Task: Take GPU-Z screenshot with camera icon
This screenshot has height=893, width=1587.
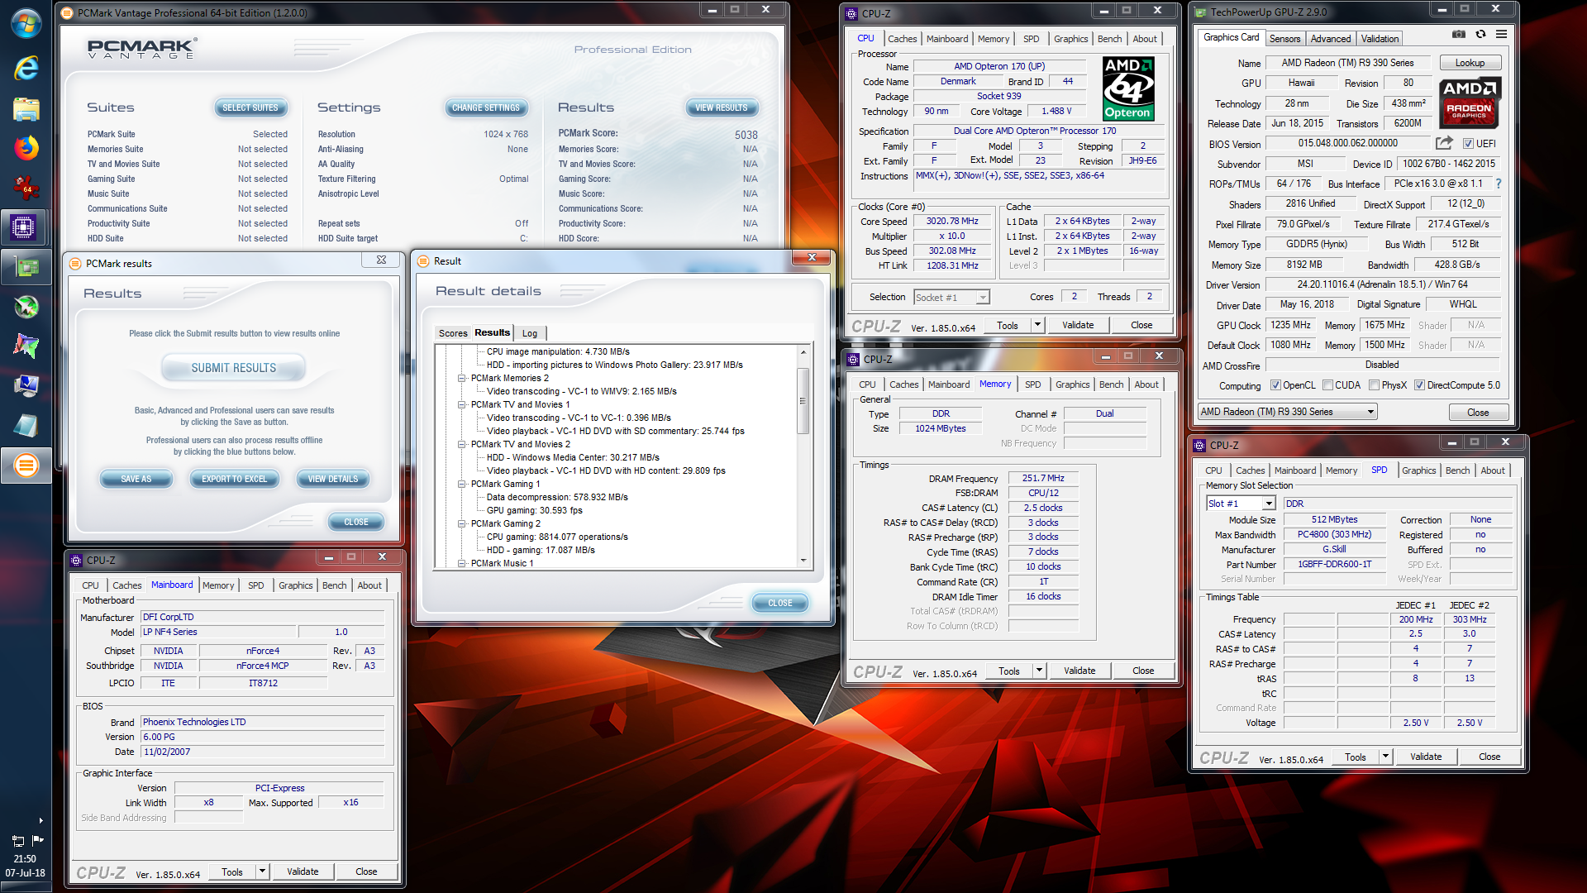Action: 1459,34
